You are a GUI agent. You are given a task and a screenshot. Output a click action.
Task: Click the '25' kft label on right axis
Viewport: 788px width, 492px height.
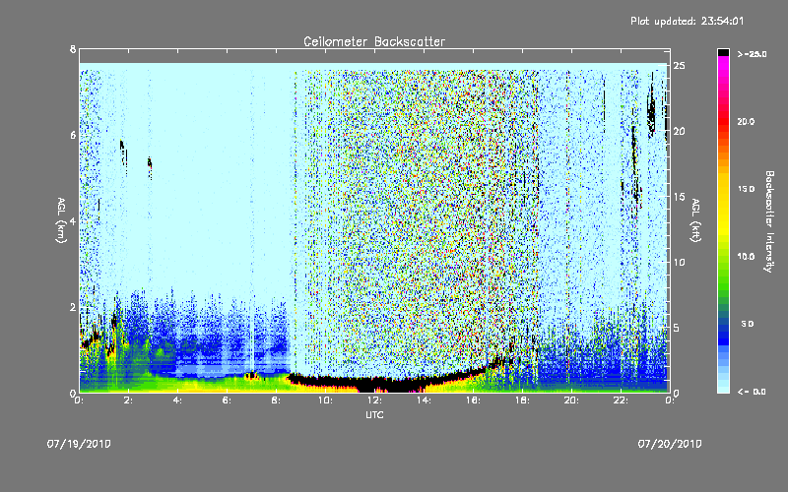(x=679, y=66)
